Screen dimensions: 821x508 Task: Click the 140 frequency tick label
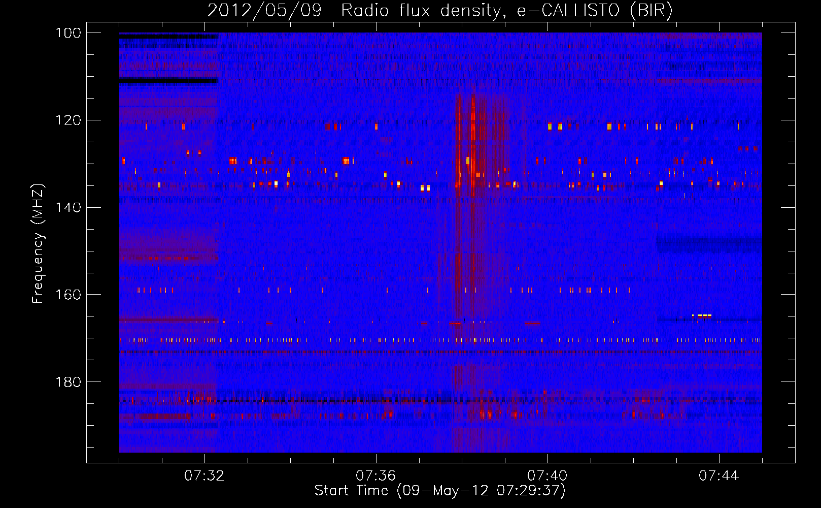(69, 207)
